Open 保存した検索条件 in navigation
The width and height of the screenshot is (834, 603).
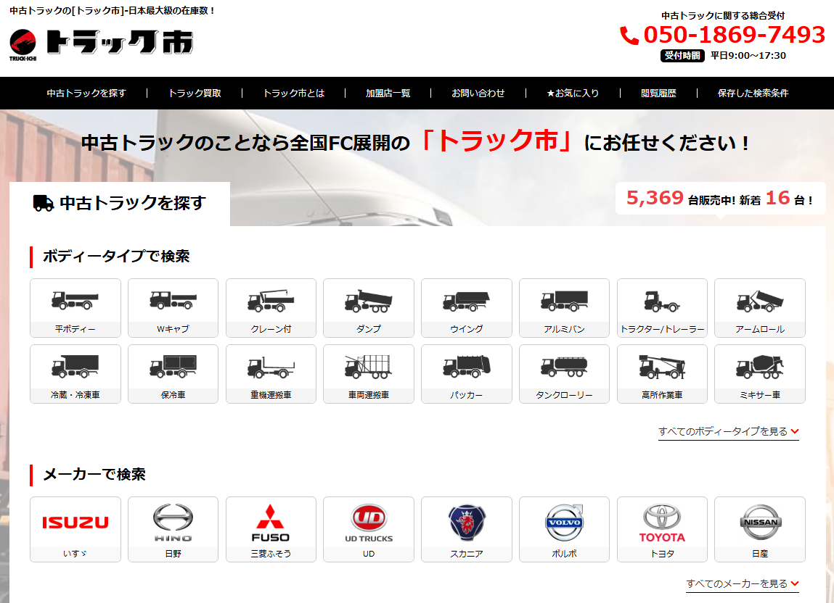click(753, 93)
